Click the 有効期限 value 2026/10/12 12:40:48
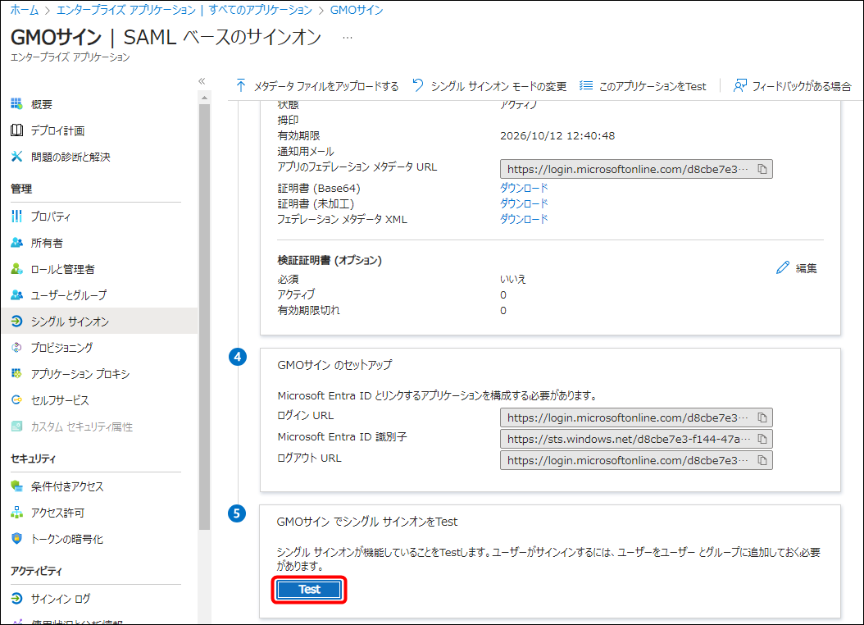 coord(557,135)
